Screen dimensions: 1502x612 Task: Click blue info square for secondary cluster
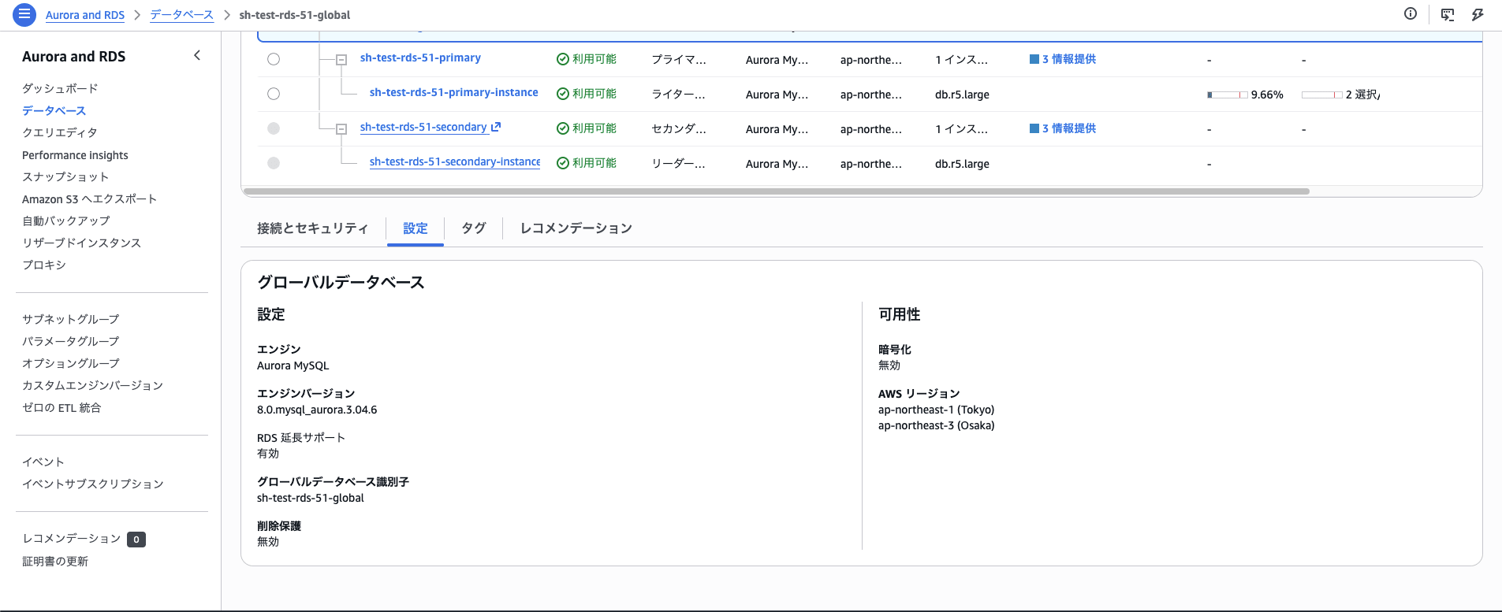tap(1034, 128)
